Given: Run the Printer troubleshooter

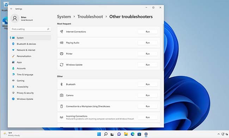Looking at the screenshot, I should (148, 54).
